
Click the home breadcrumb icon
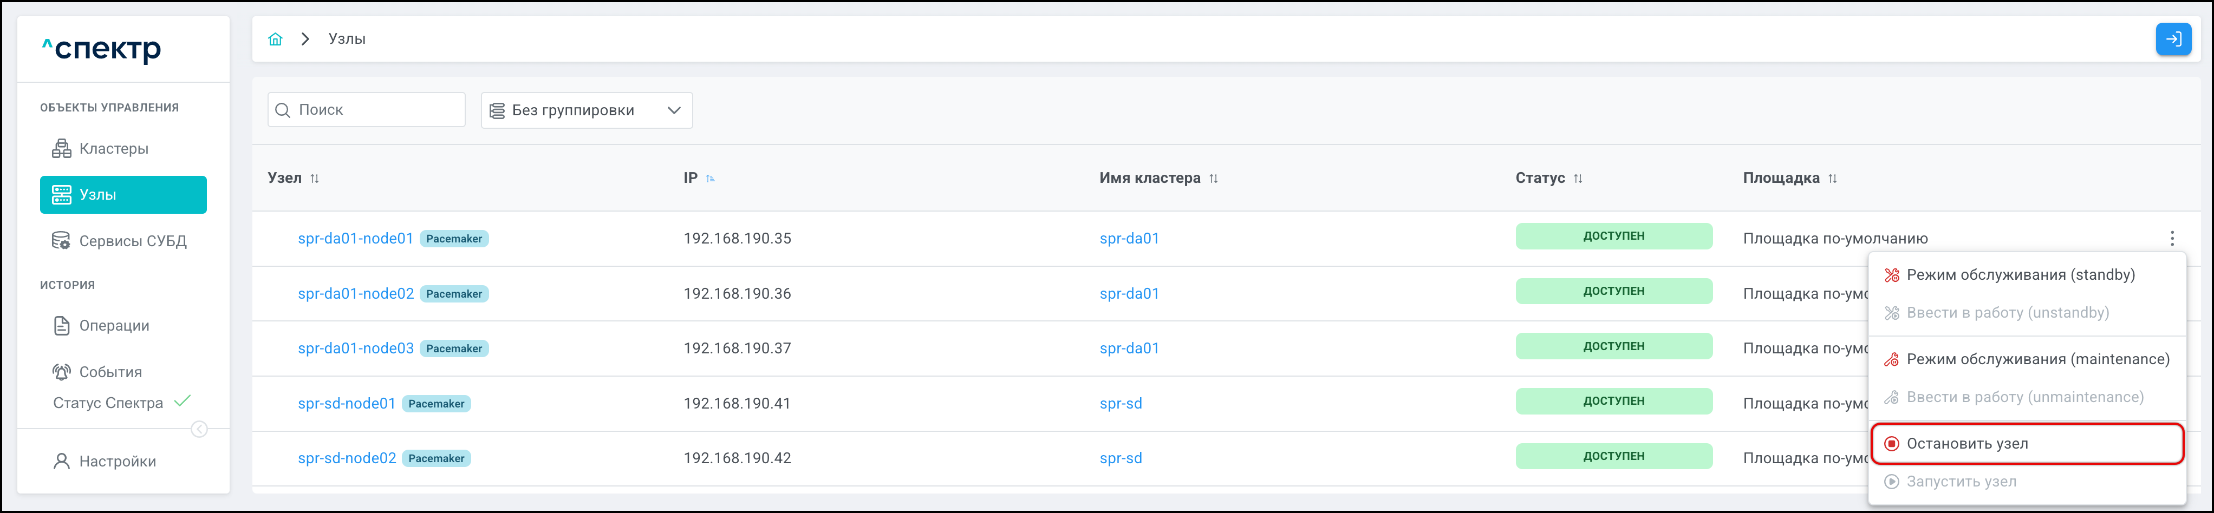[x=275, y=40]
